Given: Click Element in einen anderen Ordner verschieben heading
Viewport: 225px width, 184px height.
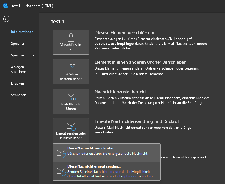Looking at the screenshot, I should coord(140,62).
